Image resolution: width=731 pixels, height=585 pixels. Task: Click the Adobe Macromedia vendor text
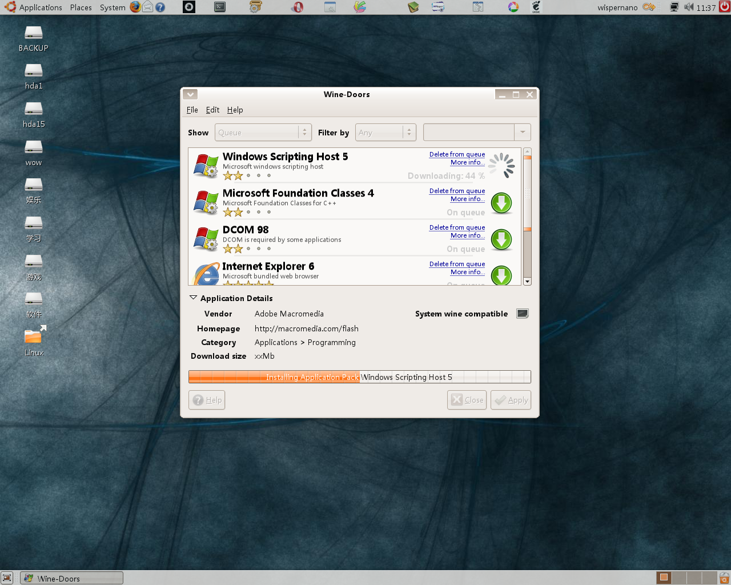[x=289, y=314]
